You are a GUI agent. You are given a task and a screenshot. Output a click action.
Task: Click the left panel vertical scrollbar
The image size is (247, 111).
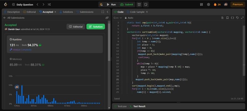click(109, 42)
